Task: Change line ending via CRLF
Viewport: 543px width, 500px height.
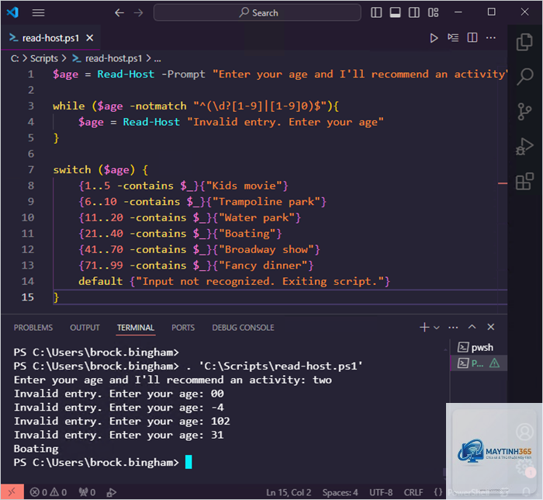Action: (413, 492)
